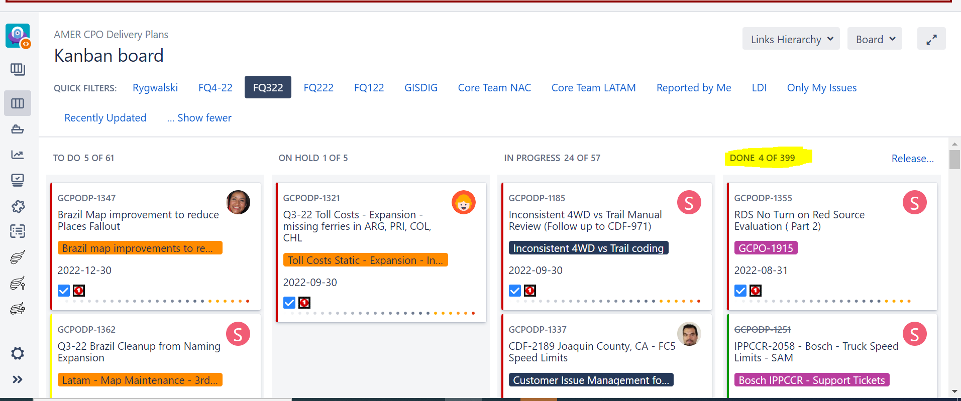
Task: Open project settings gear icon
Action: pyautogui.click(x=18, y=353)
